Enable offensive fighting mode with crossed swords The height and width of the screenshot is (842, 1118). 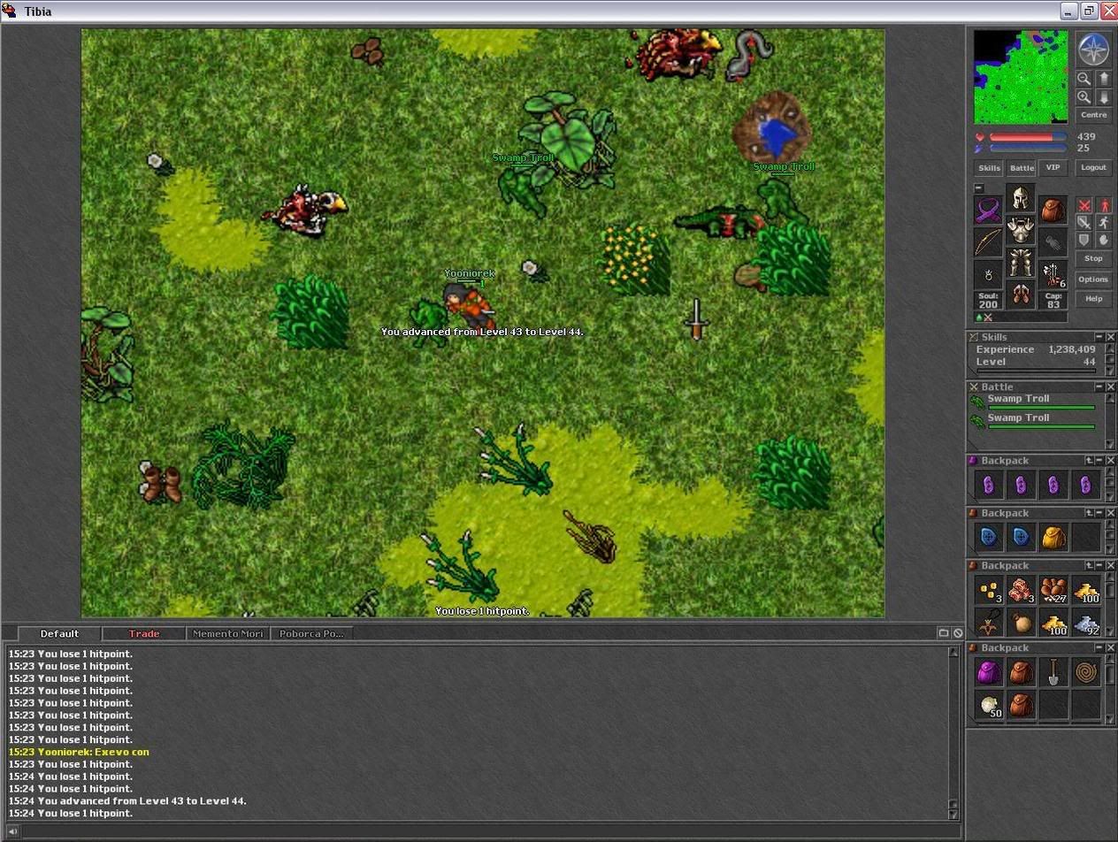tap(1084, 205)
